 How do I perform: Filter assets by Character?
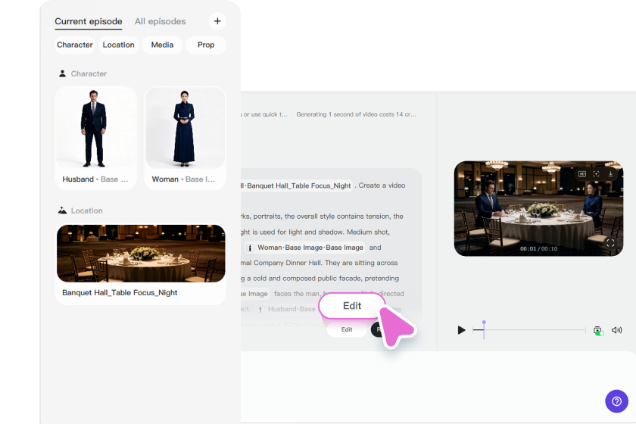click(x=75, y=45)
